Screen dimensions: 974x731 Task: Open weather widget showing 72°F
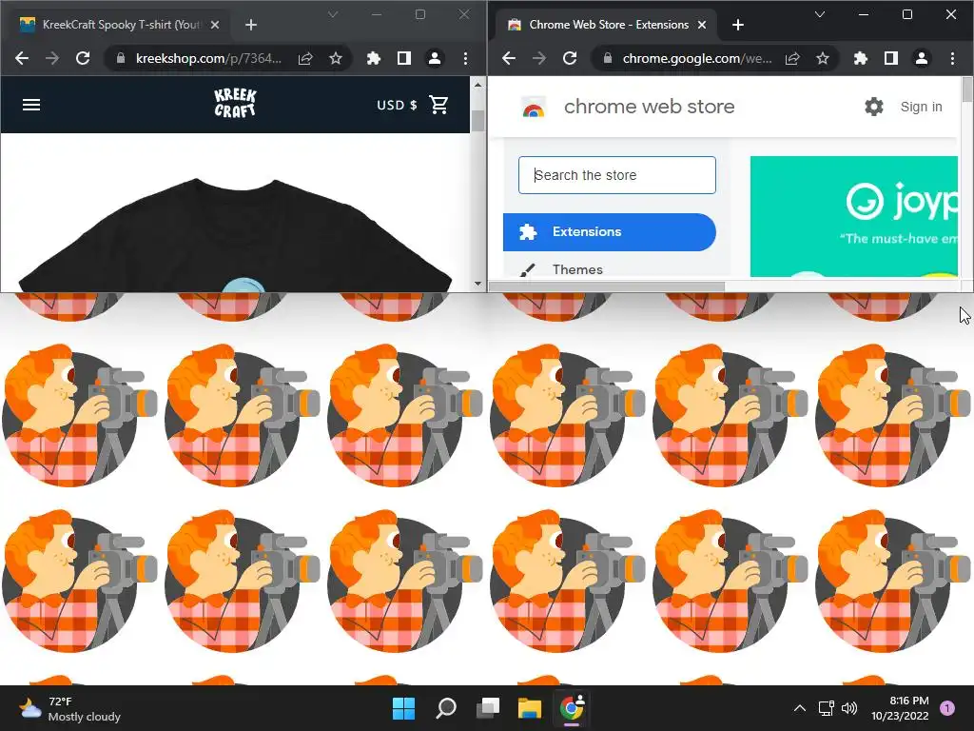coord(69,708)
